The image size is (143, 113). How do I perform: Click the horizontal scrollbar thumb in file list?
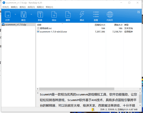coord(77,89)
